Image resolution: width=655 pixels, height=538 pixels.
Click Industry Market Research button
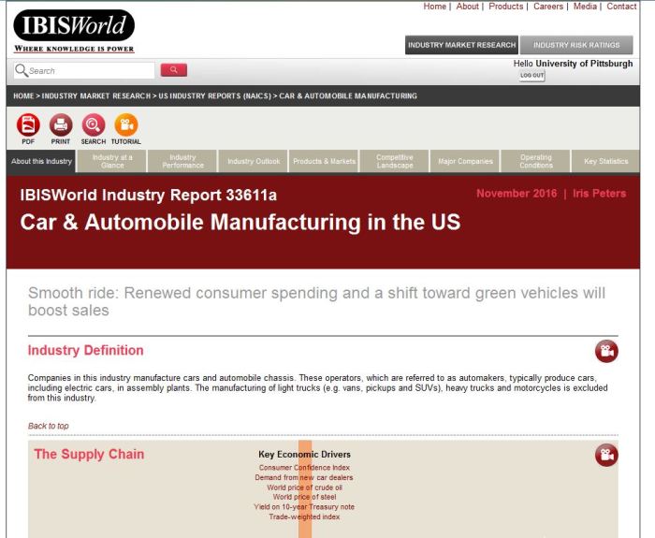click(461, 45)
